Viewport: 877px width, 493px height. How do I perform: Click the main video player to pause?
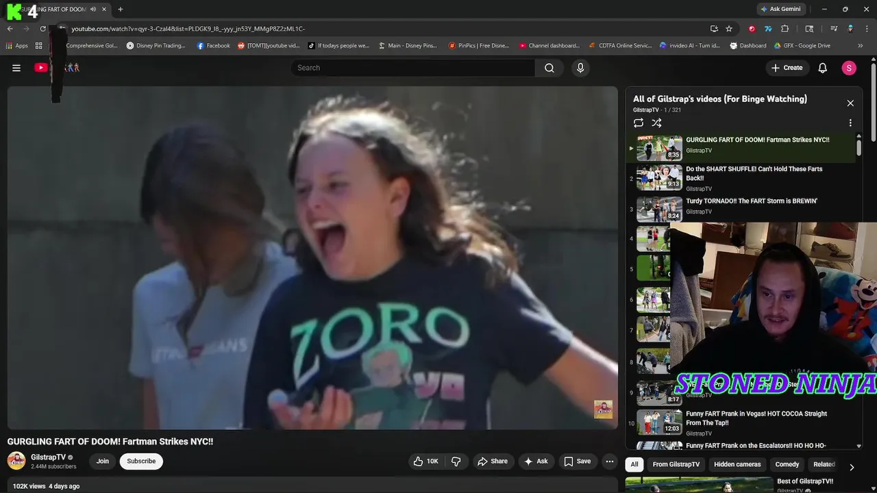[312, 257]
